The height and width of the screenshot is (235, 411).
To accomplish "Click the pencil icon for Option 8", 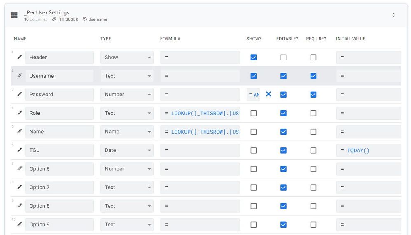I will pyautogui.click(x=20, y=206).
